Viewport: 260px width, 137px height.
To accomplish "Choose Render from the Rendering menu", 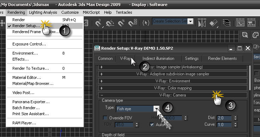I will pos(45,20).
